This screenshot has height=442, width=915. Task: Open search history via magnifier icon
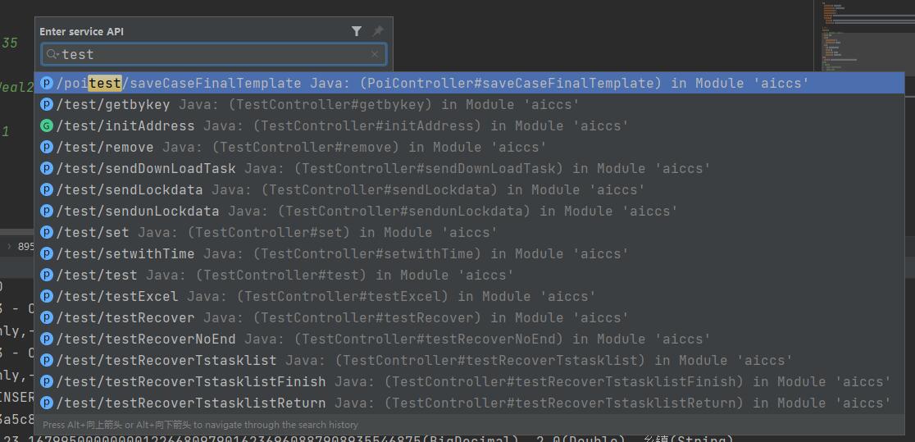tap(52, 54)
